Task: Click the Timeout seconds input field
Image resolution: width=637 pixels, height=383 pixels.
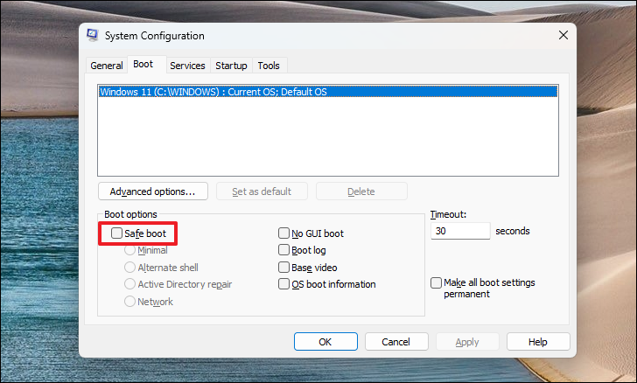Action: [x=460, y=231]
